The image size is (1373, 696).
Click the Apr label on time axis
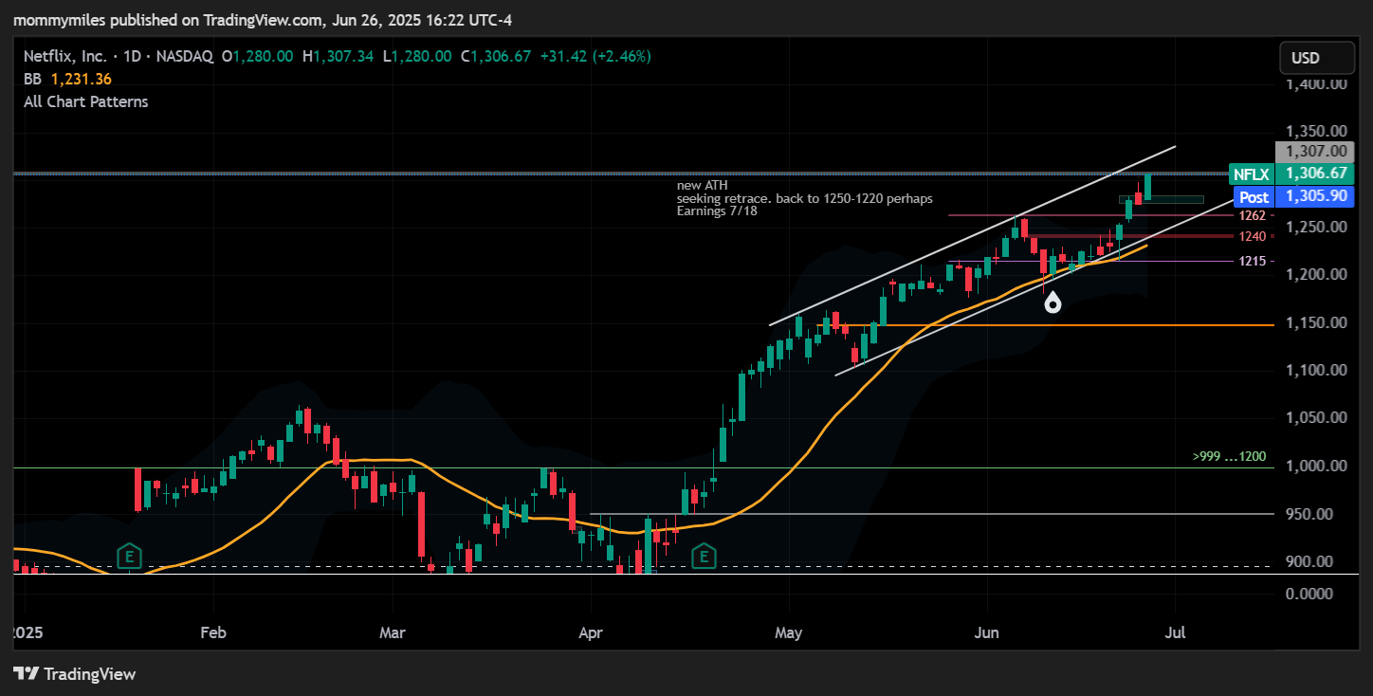[x=591, y=631]
